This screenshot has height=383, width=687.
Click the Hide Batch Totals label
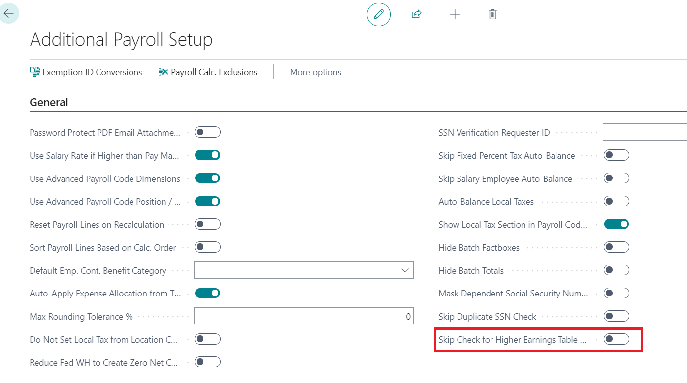click(x=471, y=270)
